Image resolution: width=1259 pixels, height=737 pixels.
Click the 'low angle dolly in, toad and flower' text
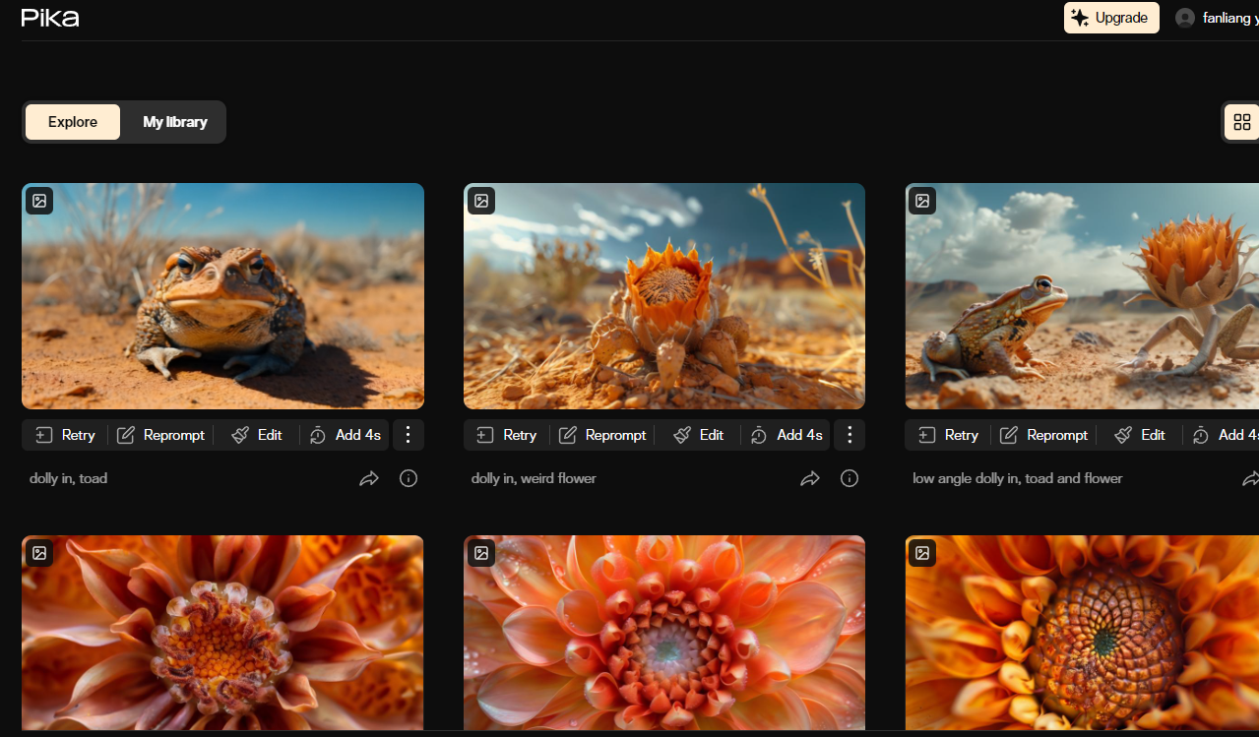[1018, 478]
